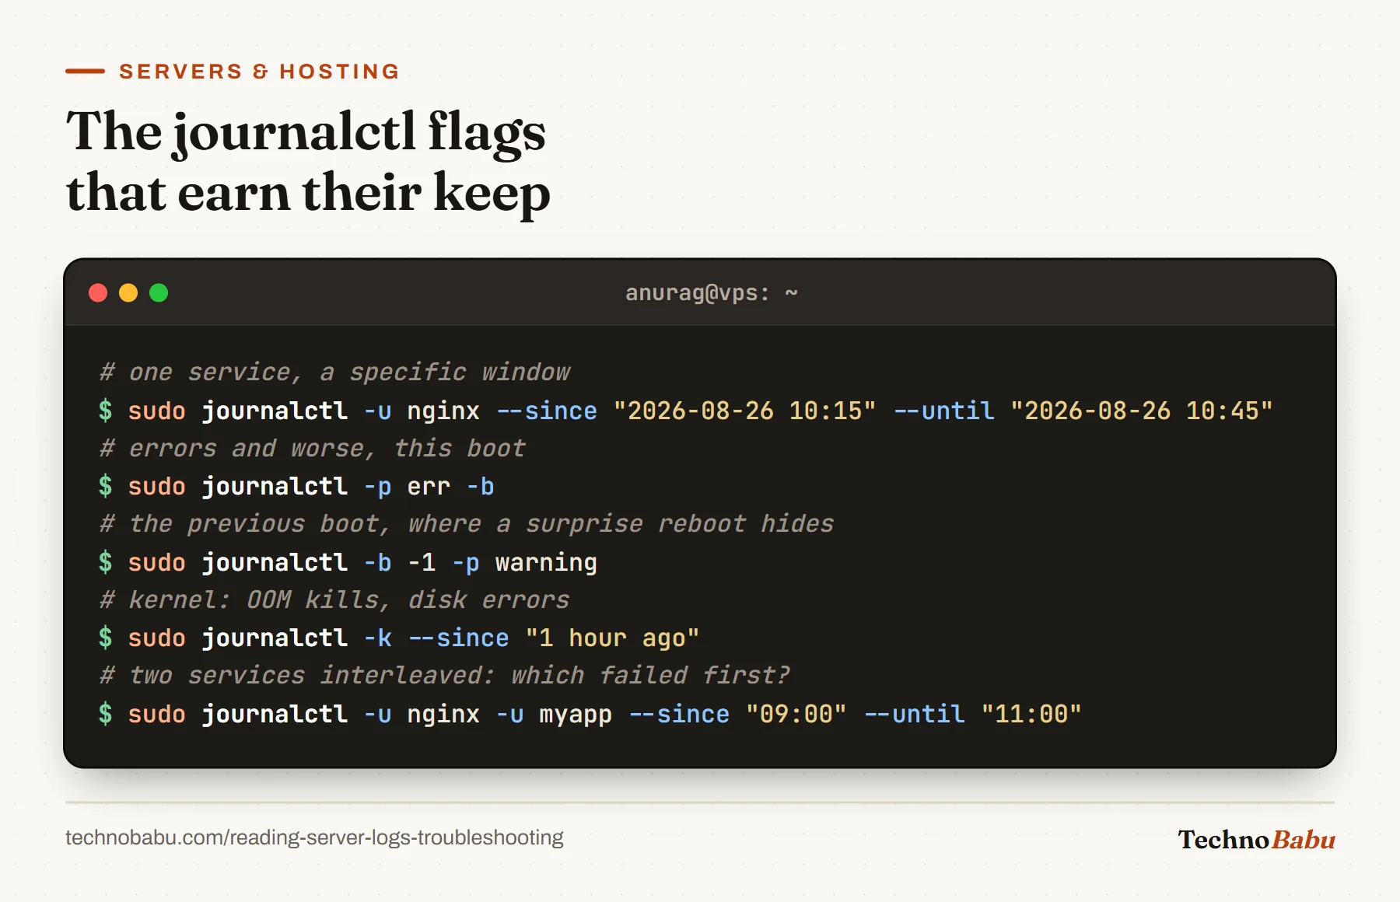1400x902 pixels.
Task: Click the 'myapp' unit name
Action: point(576,715)
